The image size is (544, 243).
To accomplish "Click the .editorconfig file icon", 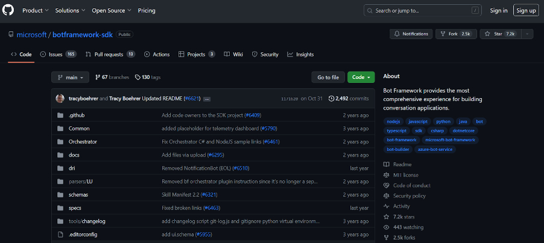I will tap(60, 235).
